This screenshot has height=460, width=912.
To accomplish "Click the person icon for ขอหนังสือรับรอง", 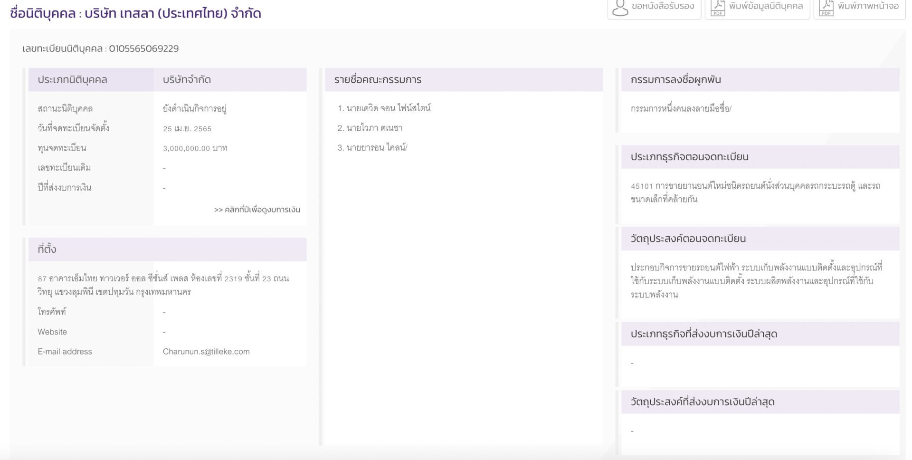I will point(620,7).
